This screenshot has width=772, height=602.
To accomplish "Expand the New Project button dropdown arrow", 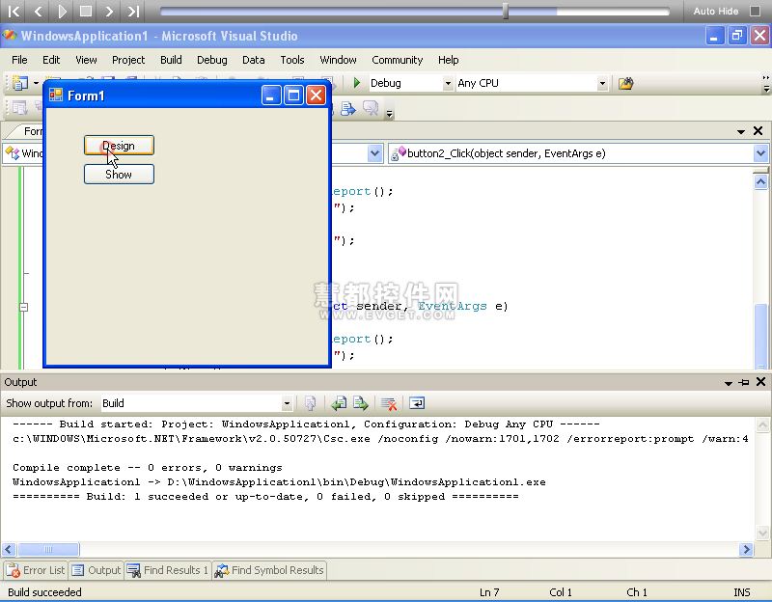I will coord(36,83).
